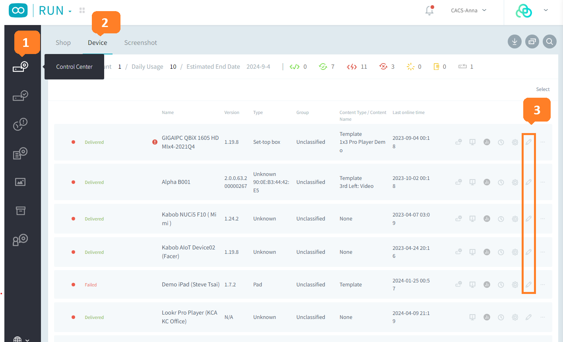Open the schedule clock icon for Alpha B001
The height and width of the screenshot is (342, 563).
tap(501, 182)
